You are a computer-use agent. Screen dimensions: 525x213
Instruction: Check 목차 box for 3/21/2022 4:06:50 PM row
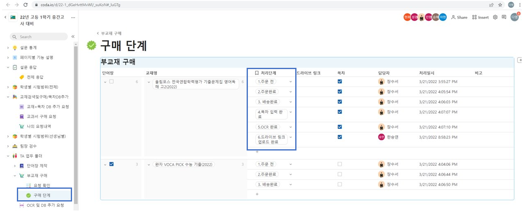point(340,184)
